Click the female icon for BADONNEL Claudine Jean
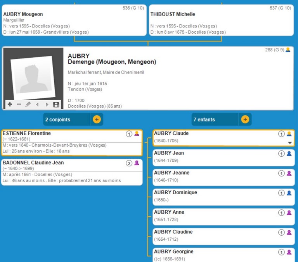298x262 pixels. pos(137,163)
